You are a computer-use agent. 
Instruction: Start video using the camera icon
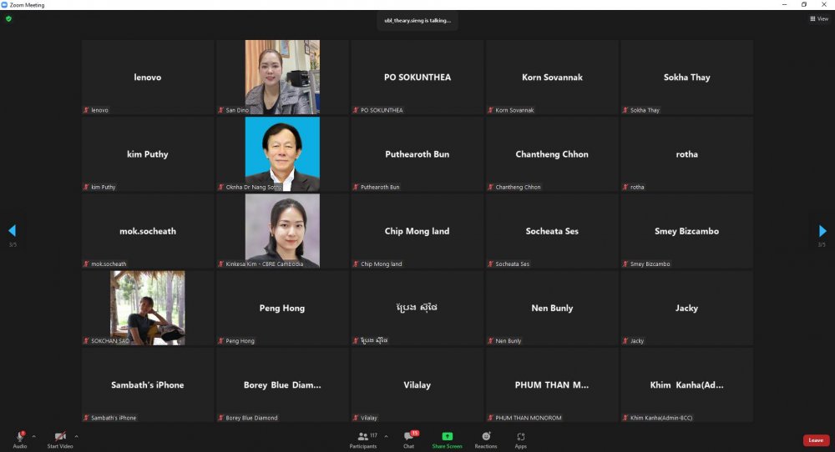tap(60, 437)
